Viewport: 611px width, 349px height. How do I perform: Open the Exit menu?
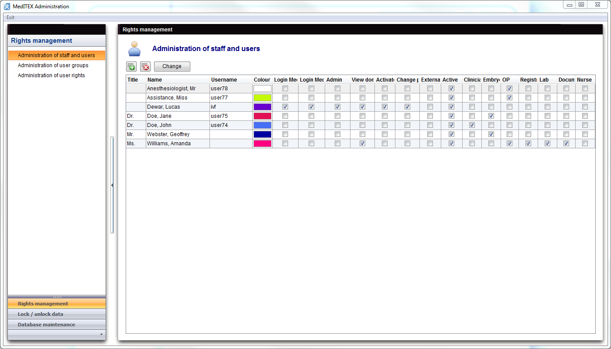tap(10, 17)
